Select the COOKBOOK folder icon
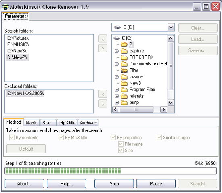 pos(124,57)
